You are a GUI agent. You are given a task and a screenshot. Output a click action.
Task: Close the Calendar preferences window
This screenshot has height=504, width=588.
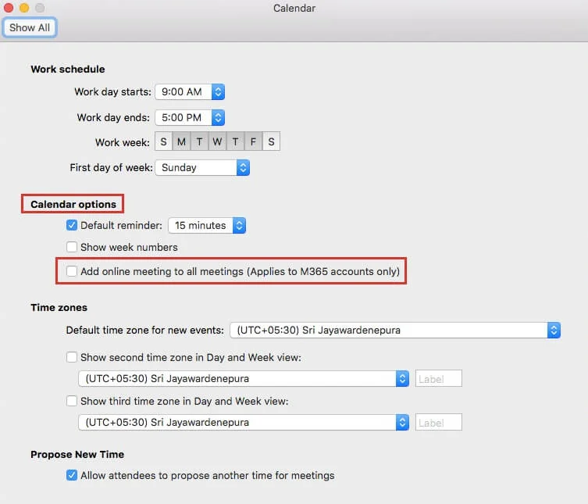coord(9,8)
